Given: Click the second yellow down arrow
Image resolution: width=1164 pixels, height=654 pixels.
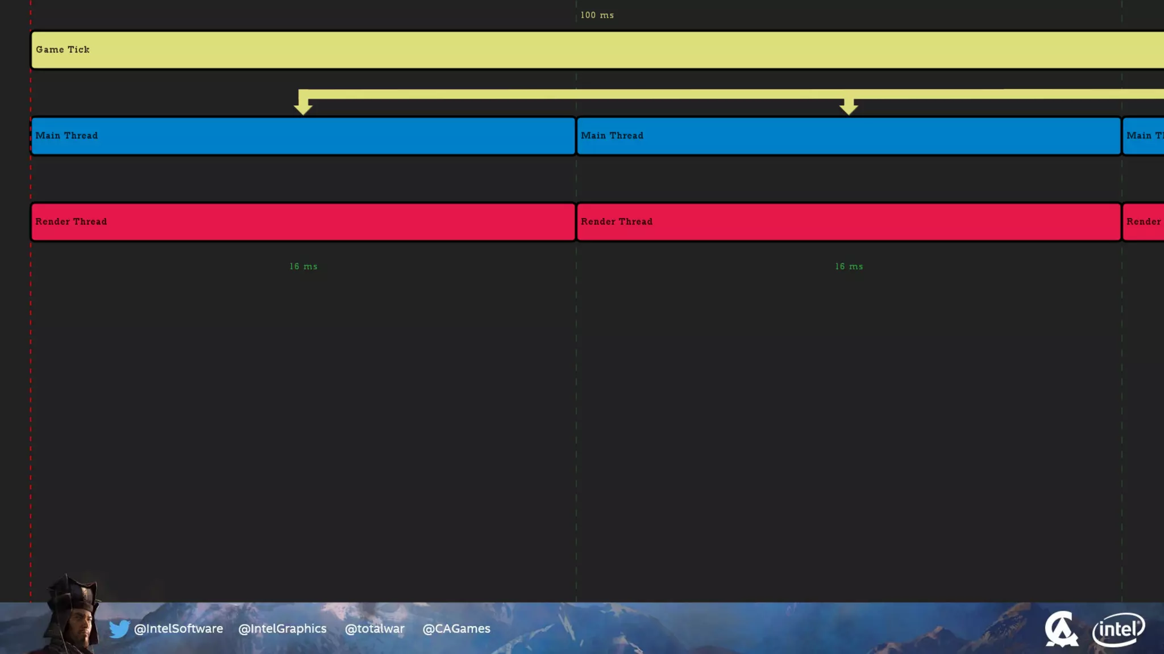Looking at the screenshot, I should (x=849, y=106).
